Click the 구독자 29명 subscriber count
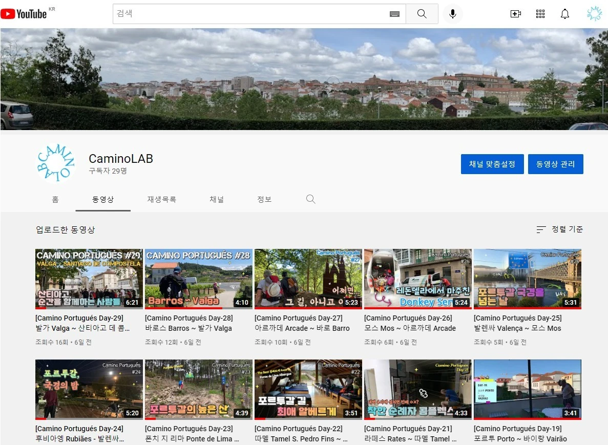The width and height of the screenshot is (608, 445). coord(108,171)
